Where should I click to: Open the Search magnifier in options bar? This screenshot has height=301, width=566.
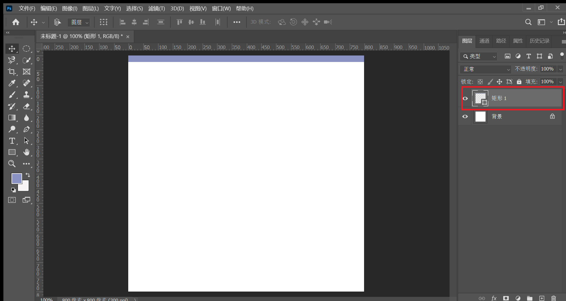click(x=528, y=22)
